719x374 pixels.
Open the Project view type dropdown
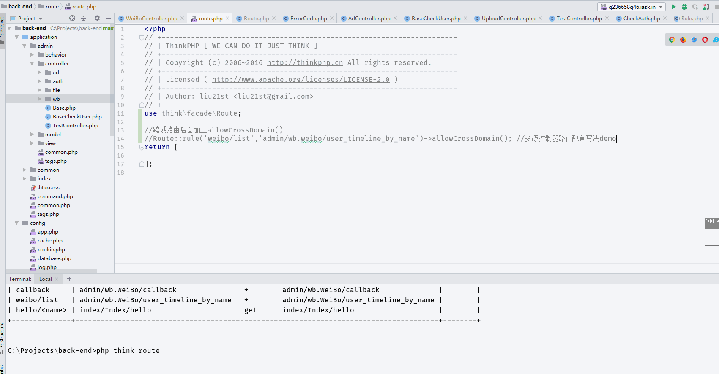pyautogui.click(x=41, y=19)
